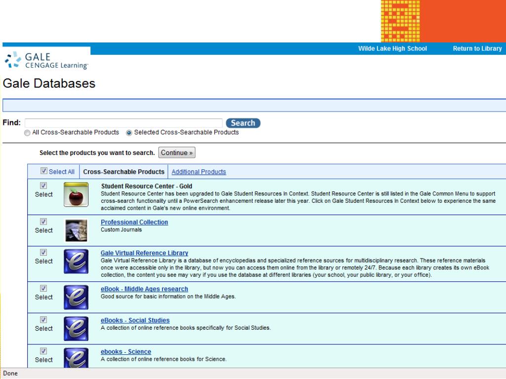The width and height of the screenshot is (506, 379).
Task: Click the ebooks Science e icon
Action: coord(76,358)
